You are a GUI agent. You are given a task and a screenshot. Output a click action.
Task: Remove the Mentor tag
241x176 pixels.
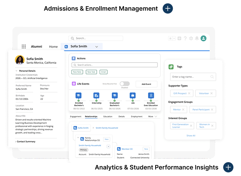183,110
